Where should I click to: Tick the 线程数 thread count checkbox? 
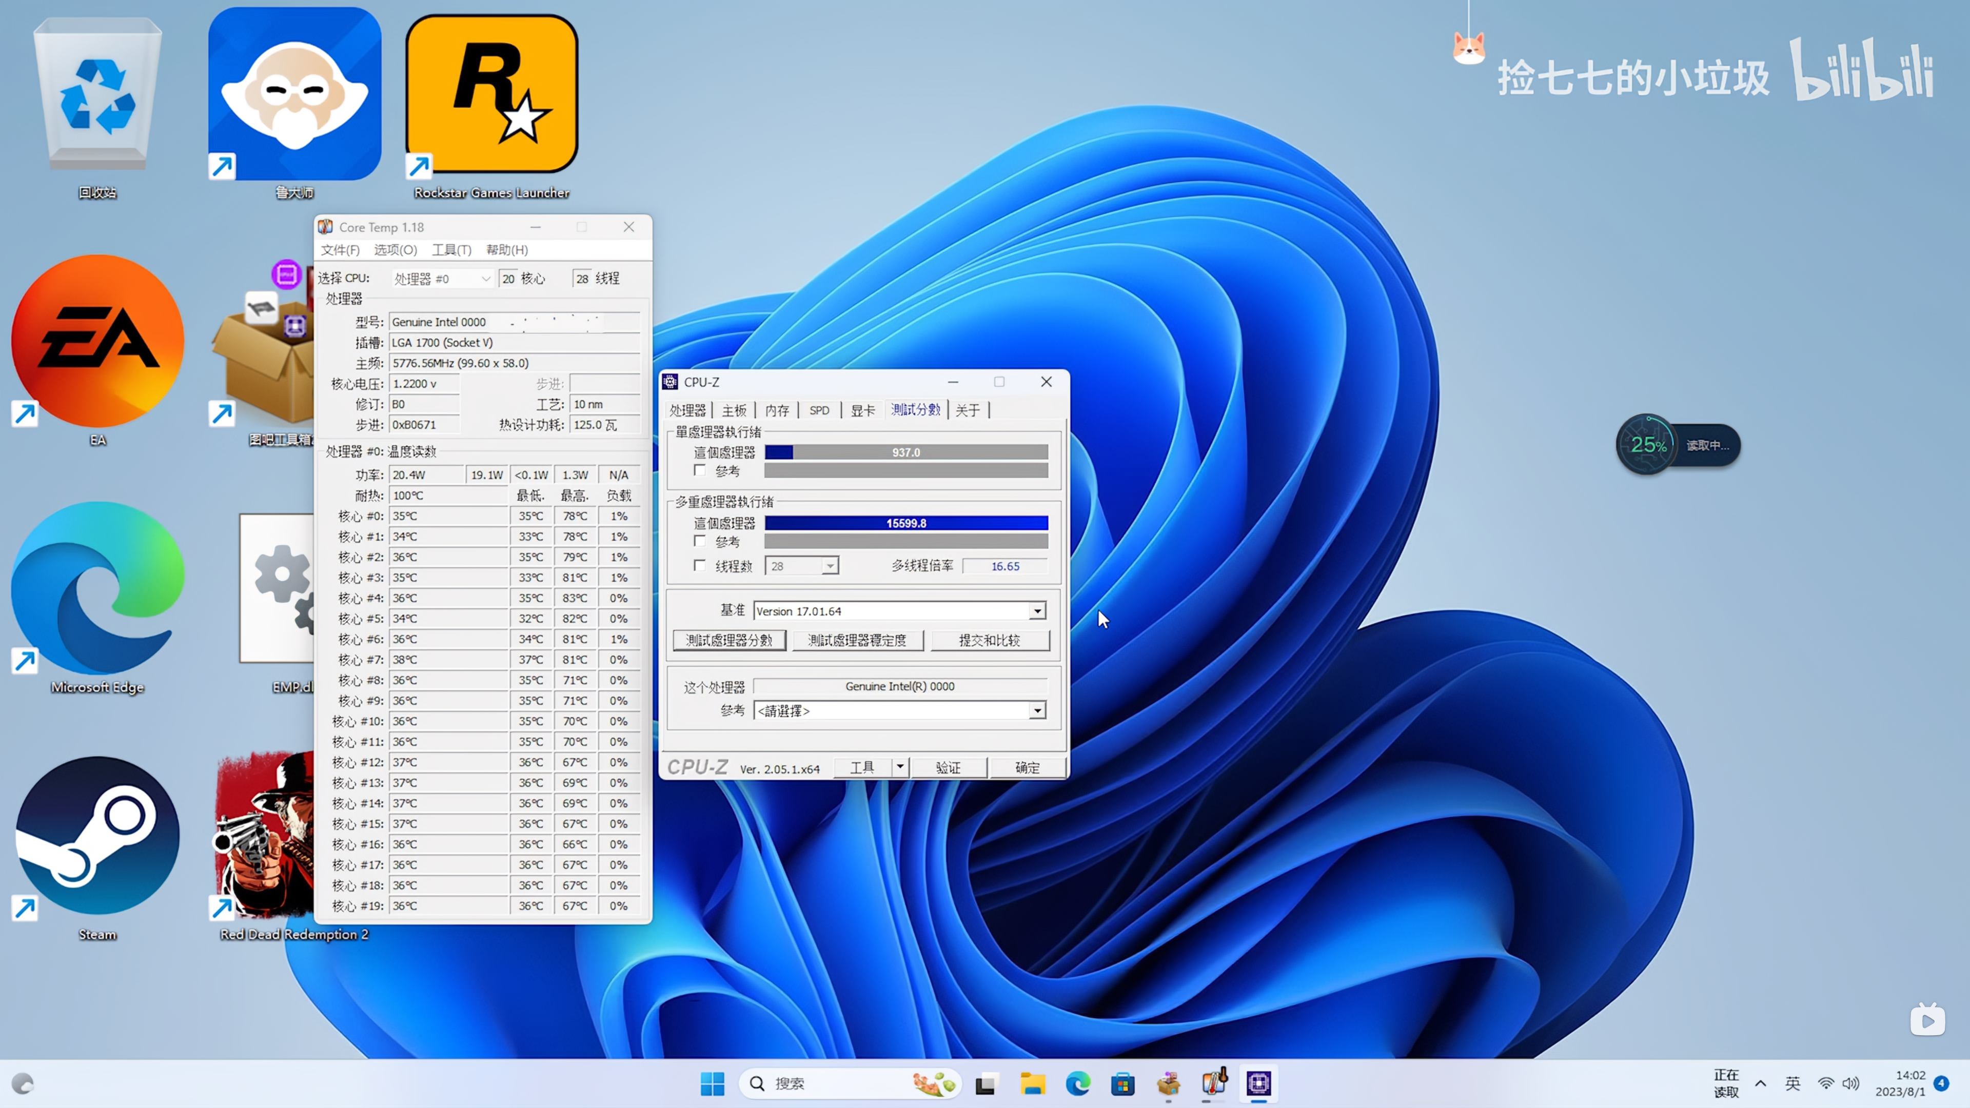pos(699,565)
